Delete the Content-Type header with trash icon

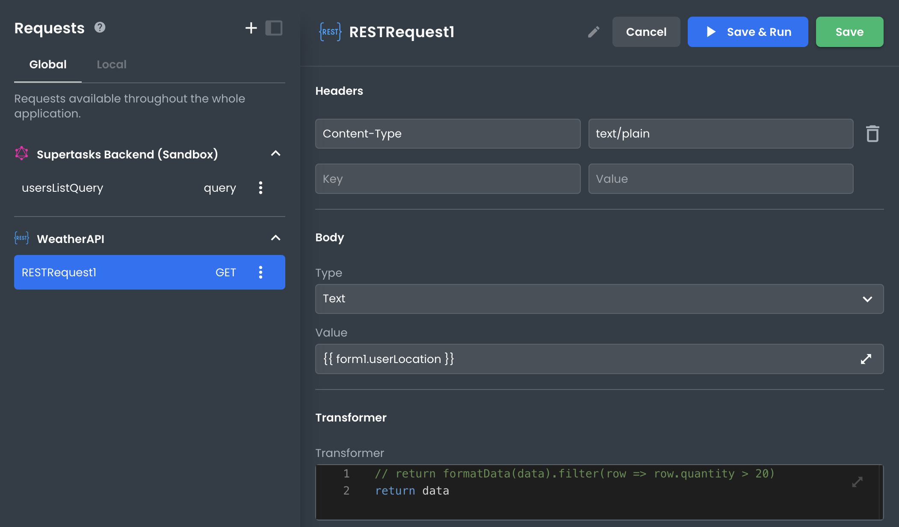click(x=872, y=134)
